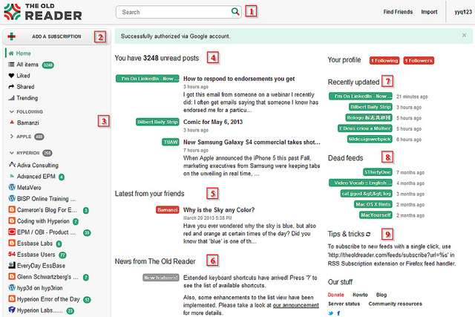The width and height of the screenshot is (475, 317).
Task: Open Essbase Users feed
Action: coord(36,255)
